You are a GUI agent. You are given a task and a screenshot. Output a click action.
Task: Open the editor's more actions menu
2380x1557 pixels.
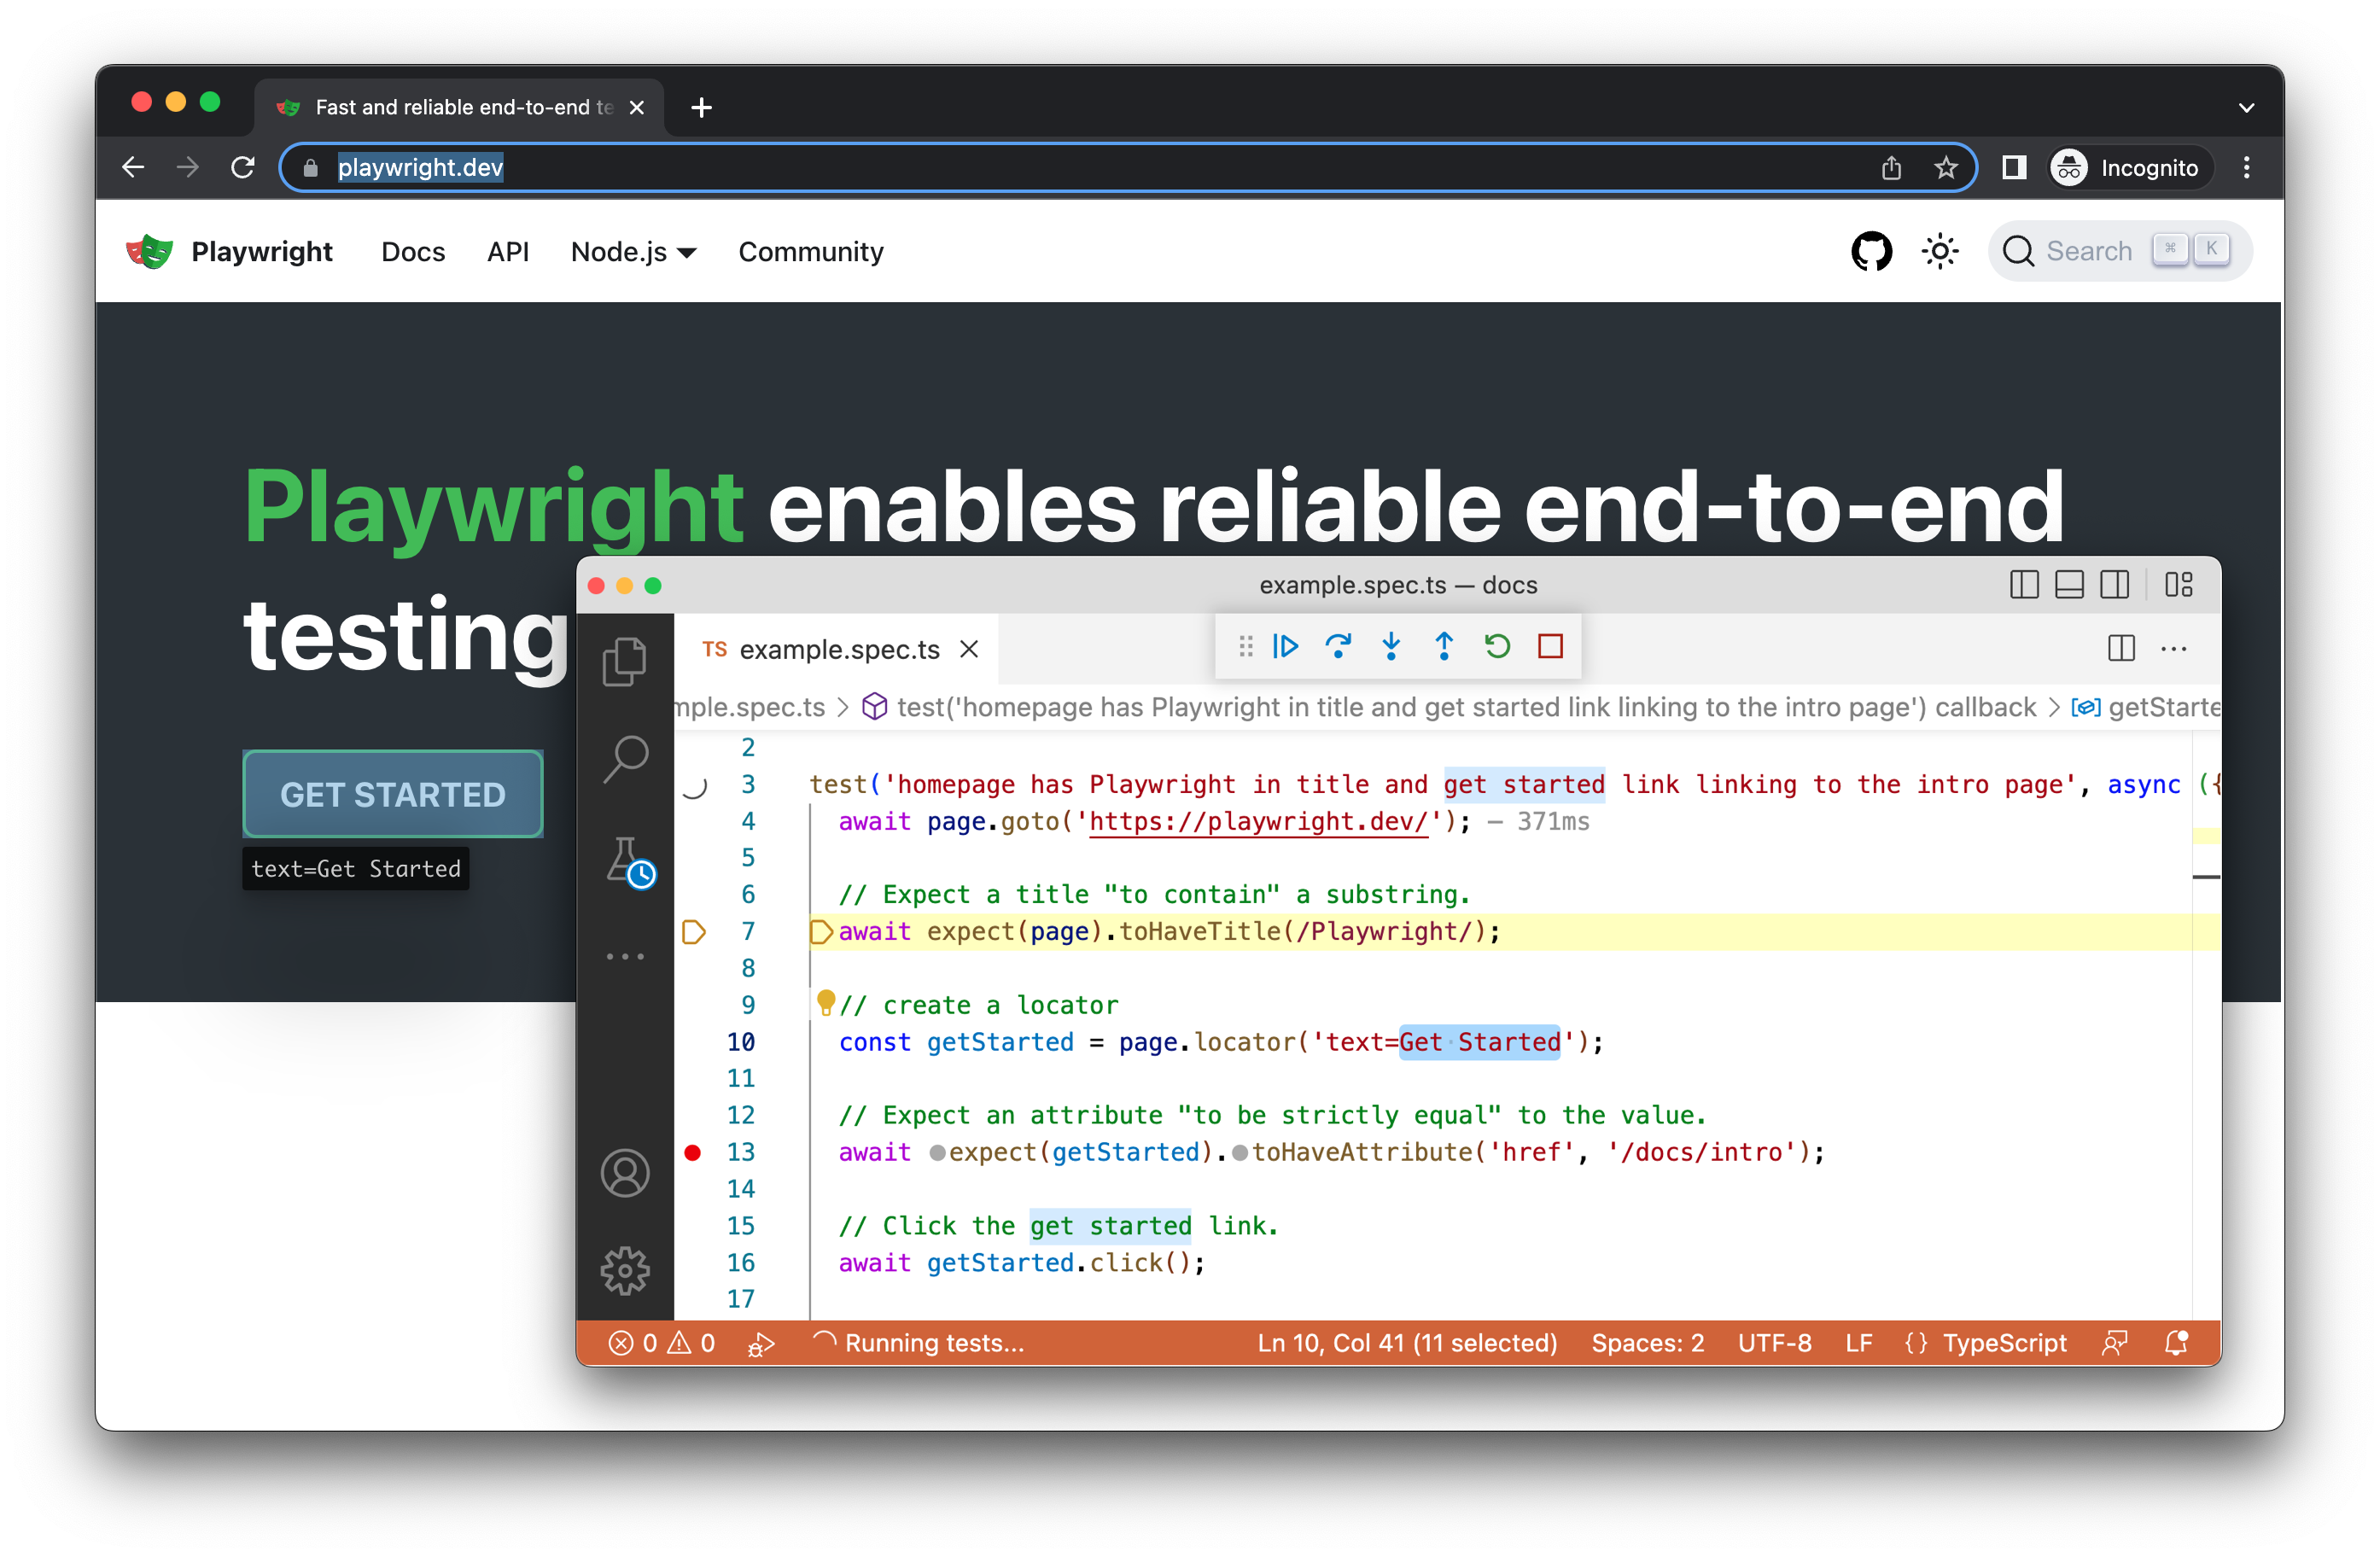pos(2174,649)
